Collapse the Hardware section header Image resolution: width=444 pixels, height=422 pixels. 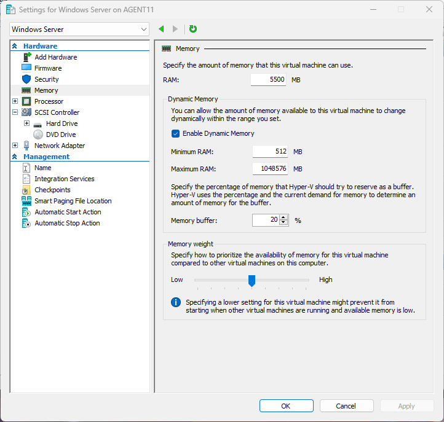click(15, 46)
